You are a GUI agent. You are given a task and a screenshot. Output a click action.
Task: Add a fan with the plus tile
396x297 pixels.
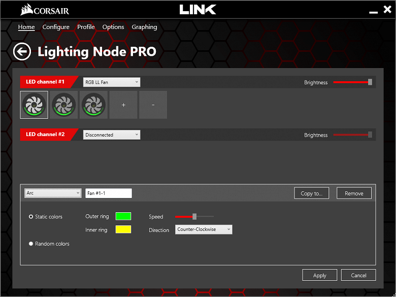coord(123,105)
